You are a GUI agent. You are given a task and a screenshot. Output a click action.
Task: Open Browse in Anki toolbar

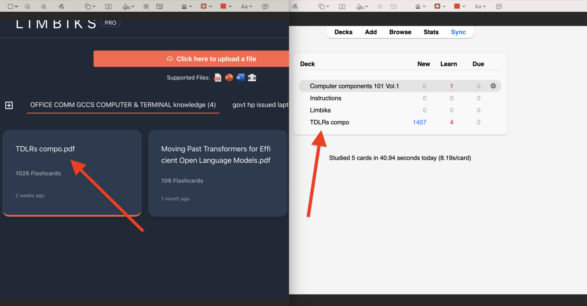click(x=400, y=32)
